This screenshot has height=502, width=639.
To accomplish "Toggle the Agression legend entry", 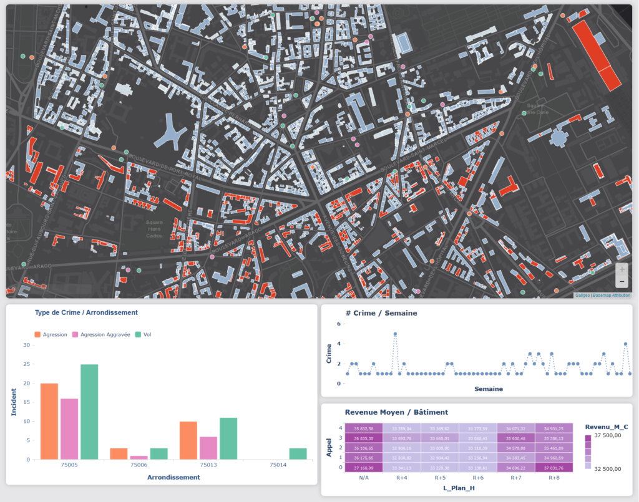I will tap(51, 335).
